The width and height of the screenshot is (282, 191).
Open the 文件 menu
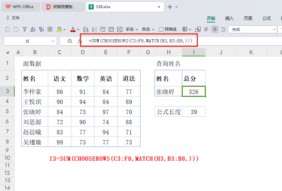point(13,18)
